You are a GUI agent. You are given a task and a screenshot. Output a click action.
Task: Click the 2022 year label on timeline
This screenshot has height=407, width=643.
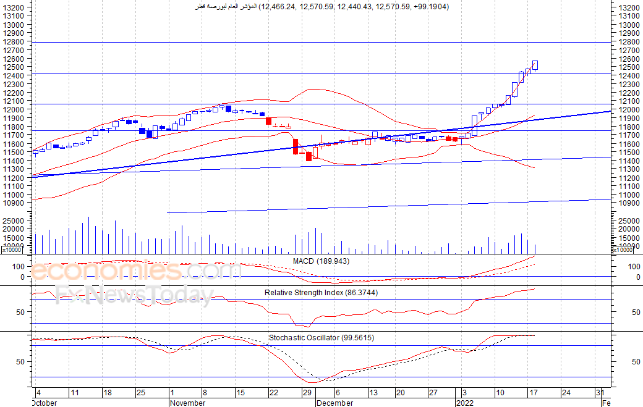point(465,403)
